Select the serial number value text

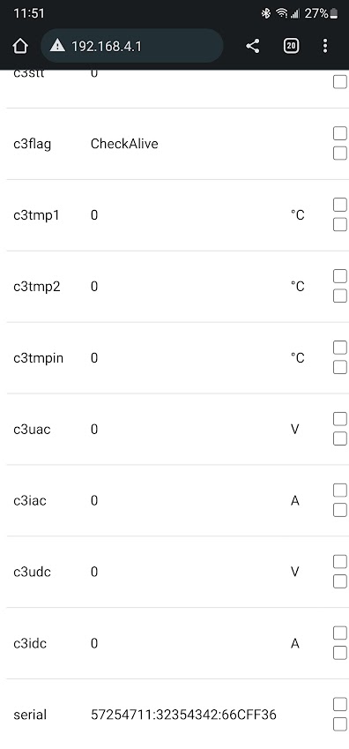point(183,715)
